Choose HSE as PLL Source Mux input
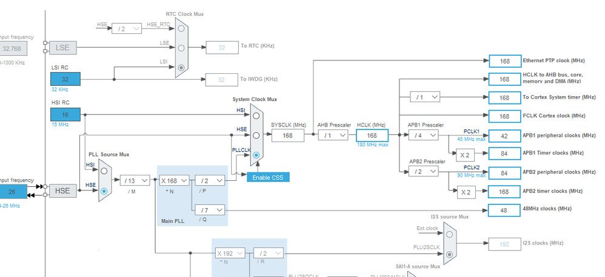 click(104, 191)
